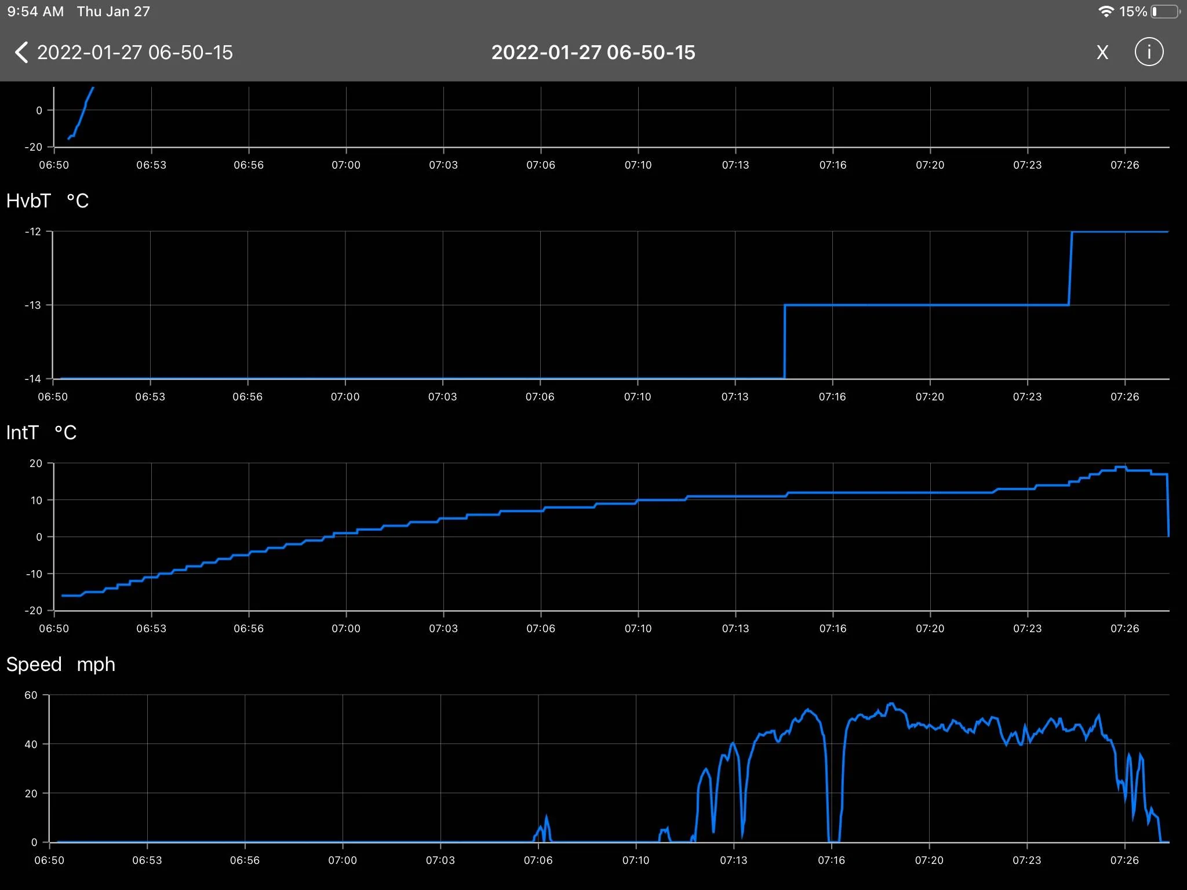Tap the 06:56 time label under Speed chart

pos(245,860)
